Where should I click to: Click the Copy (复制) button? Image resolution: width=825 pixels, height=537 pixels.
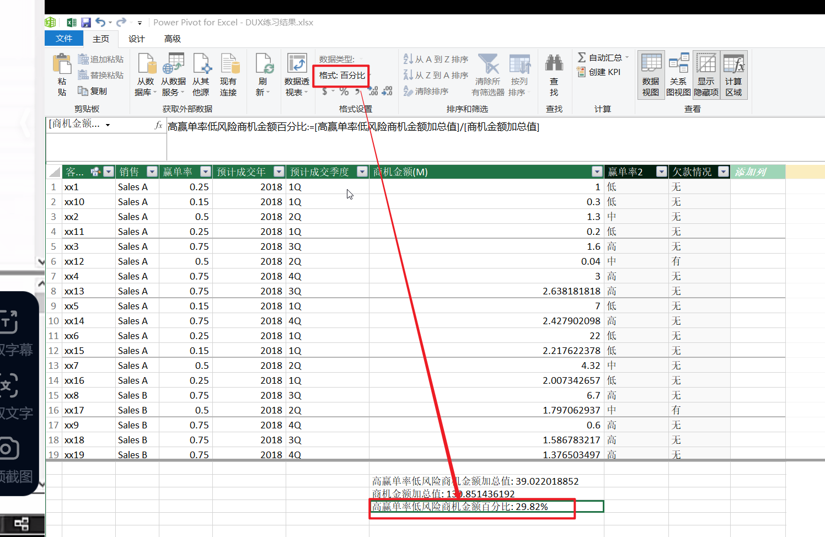(x=93, y=91)
